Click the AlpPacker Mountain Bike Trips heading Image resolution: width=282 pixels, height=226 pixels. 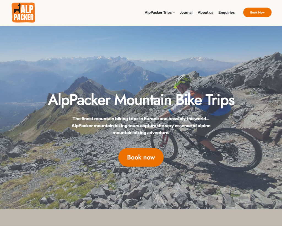141,100
